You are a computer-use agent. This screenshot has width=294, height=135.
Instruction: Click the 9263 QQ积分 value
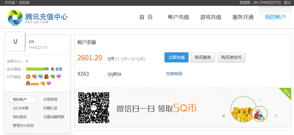pyautogui.click(x=83, y=74)
